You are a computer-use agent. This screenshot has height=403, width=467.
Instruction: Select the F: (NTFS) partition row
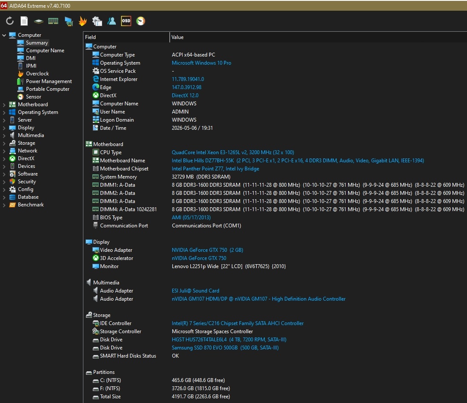[275, 388]
